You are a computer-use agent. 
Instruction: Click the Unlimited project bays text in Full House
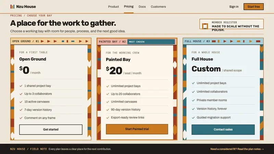click(211, 83)
